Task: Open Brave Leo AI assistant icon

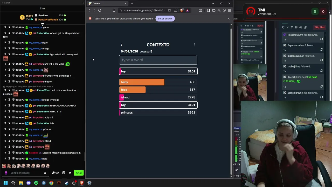Action: tap(219, 10)
